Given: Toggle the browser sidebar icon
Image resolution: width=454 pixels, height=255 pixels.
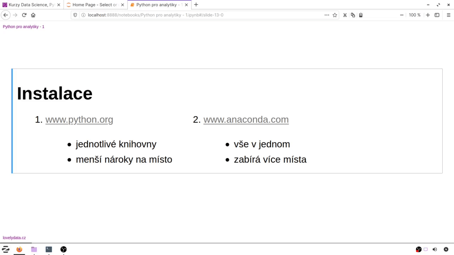Looking at the screenshot, I should (x=437, y=15).
